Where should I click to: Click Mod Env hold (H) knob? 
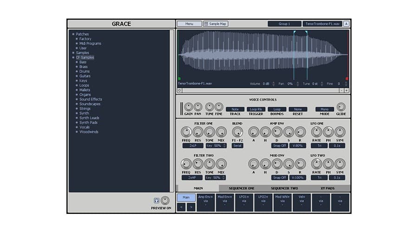click(x=265, y=164)
